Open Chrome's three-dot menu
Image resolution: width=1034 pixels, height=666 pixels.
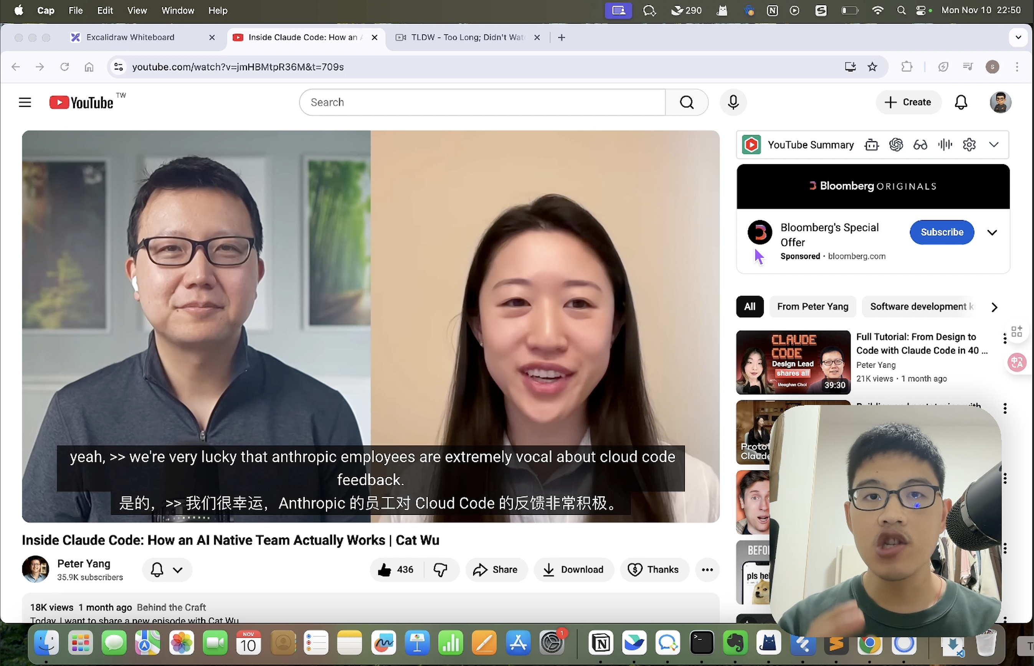tap(1017, 67)
